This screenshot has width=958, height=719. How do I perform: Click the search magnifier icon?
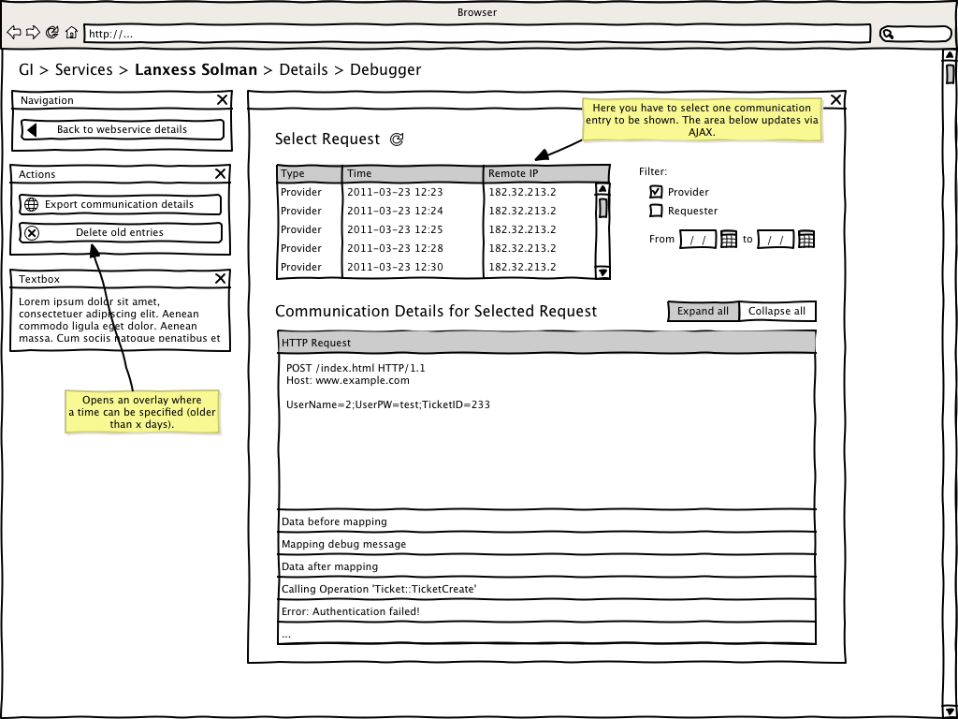click(x=888, y=34)
